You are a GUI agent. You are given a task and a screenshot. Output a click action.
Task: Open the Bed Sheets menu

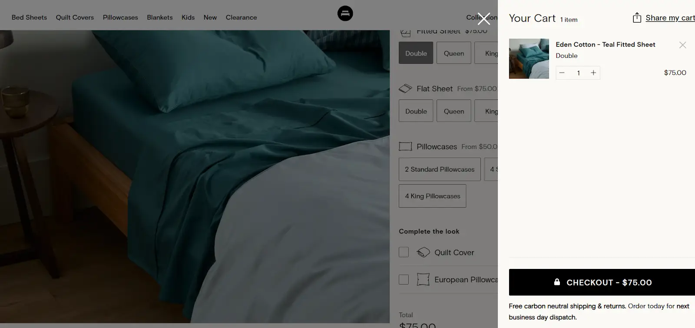pos(29,17)
